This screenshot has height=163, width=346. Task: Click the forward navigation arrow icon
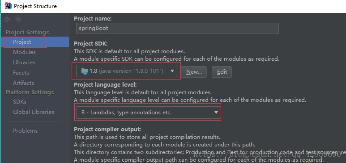tap(18, 20)
